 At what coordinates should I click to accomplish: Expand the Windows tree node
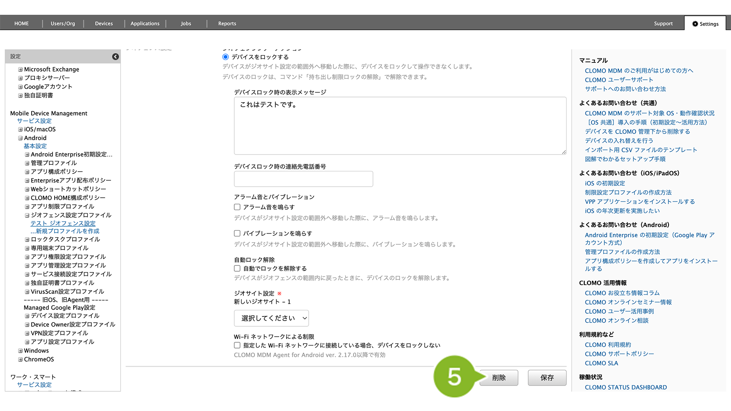20,351
